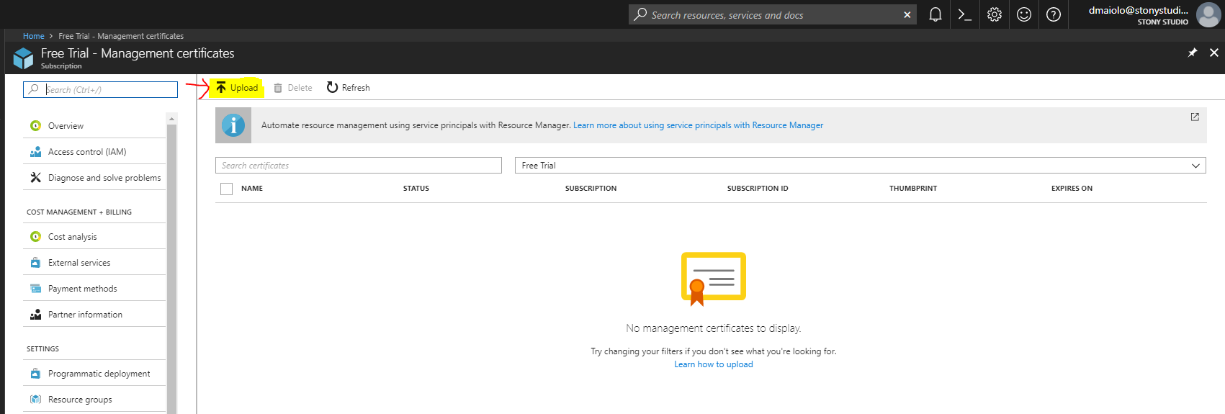
Task: Click the subscription cube icon
Action: [23, 58]
